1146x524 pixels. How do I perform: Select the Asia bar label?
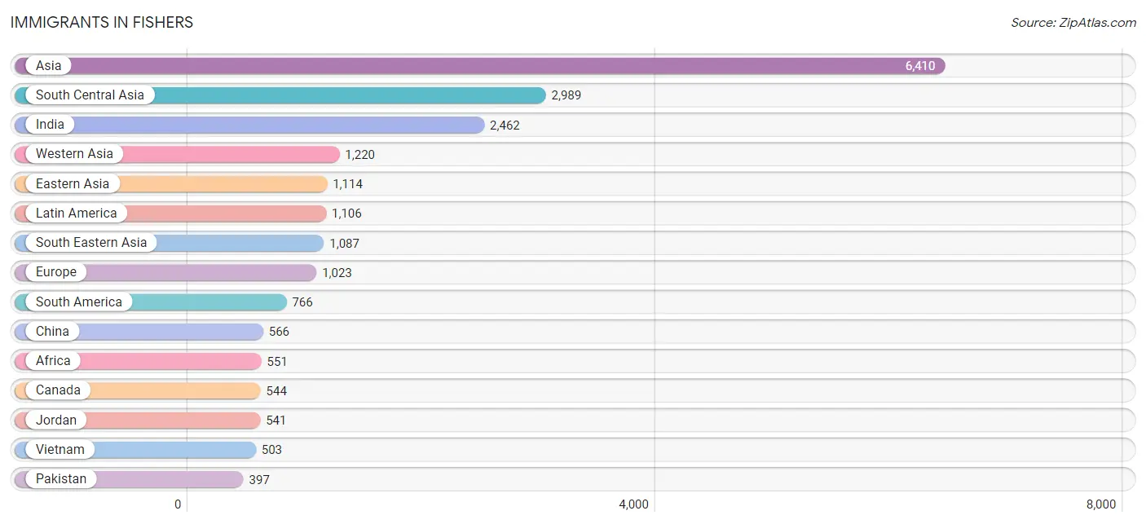48,65
